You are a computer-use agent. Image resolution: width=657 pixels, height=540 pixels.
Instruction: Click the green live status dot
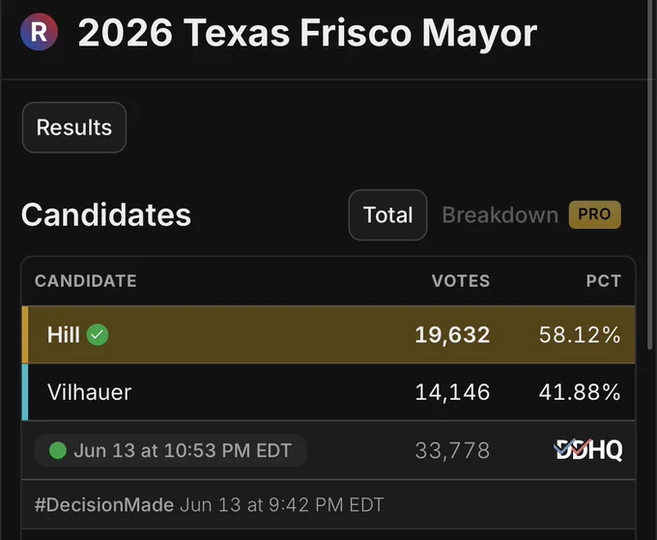tap(58, 451)
